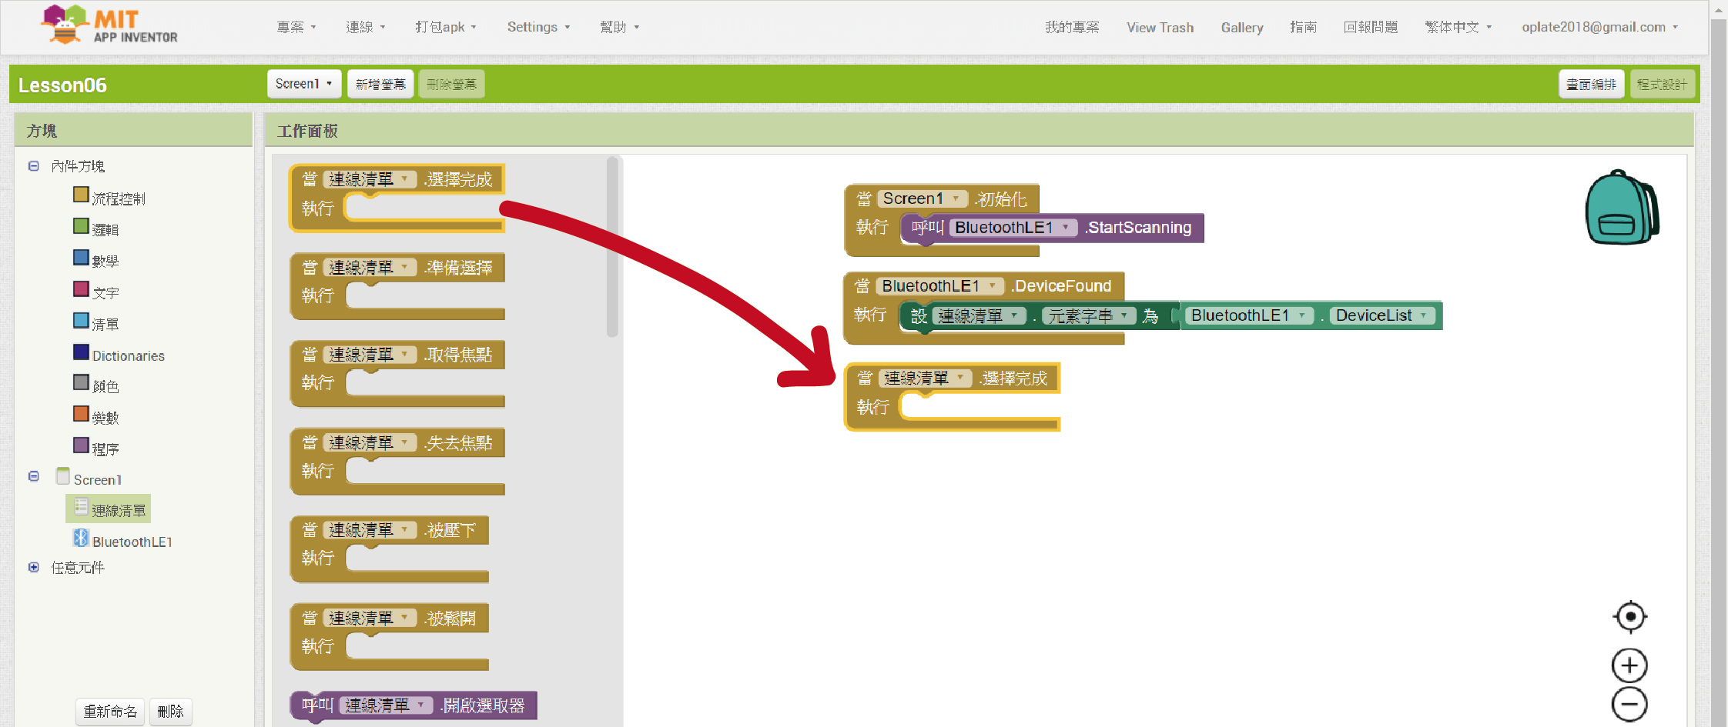Screen dimensions: 1728x727
Task: Collapse the 內件方塊 built-in blocks section
Action: (x=34, y=166)
